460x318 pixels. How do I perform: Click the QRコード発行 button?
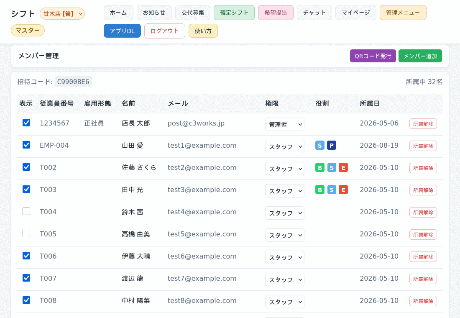pos(373,56)
